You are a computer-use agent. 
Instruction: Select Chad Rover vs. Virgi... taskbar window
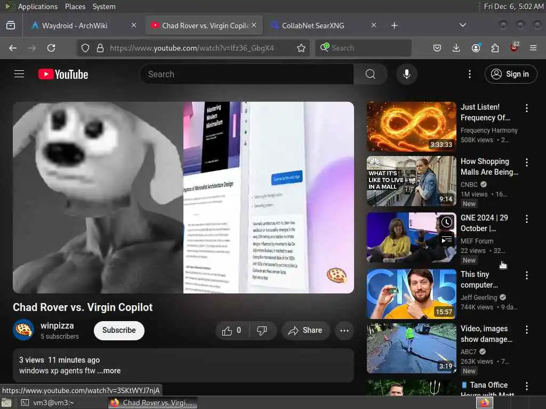[x=152, y=403]
